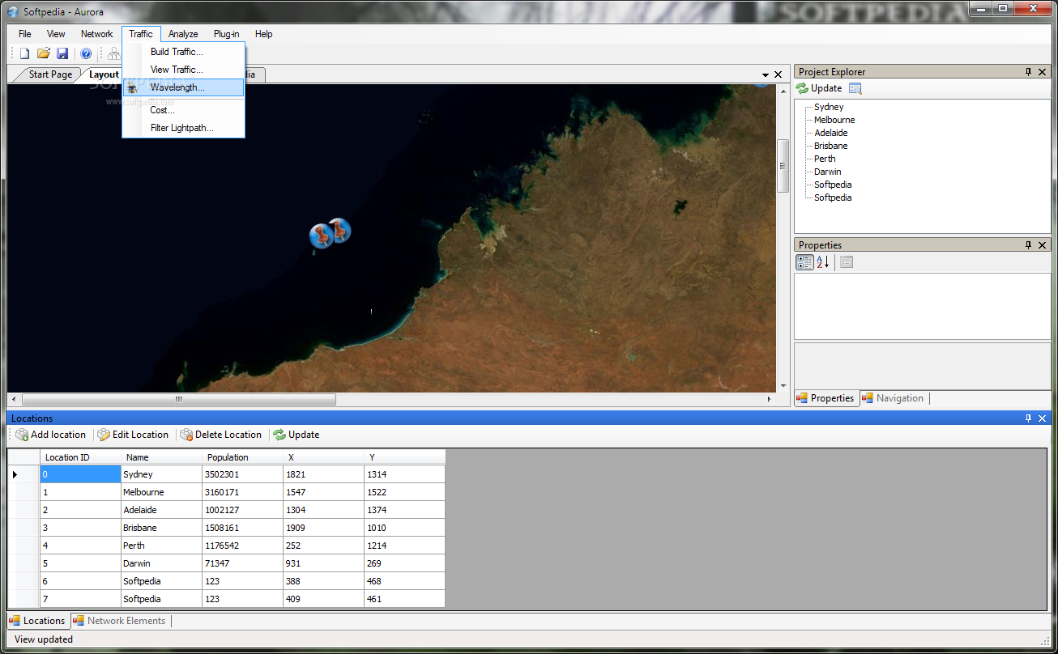1058x654 pixels.
Task: Close the Project Explorer panel
Action: tap(1043, 72)
